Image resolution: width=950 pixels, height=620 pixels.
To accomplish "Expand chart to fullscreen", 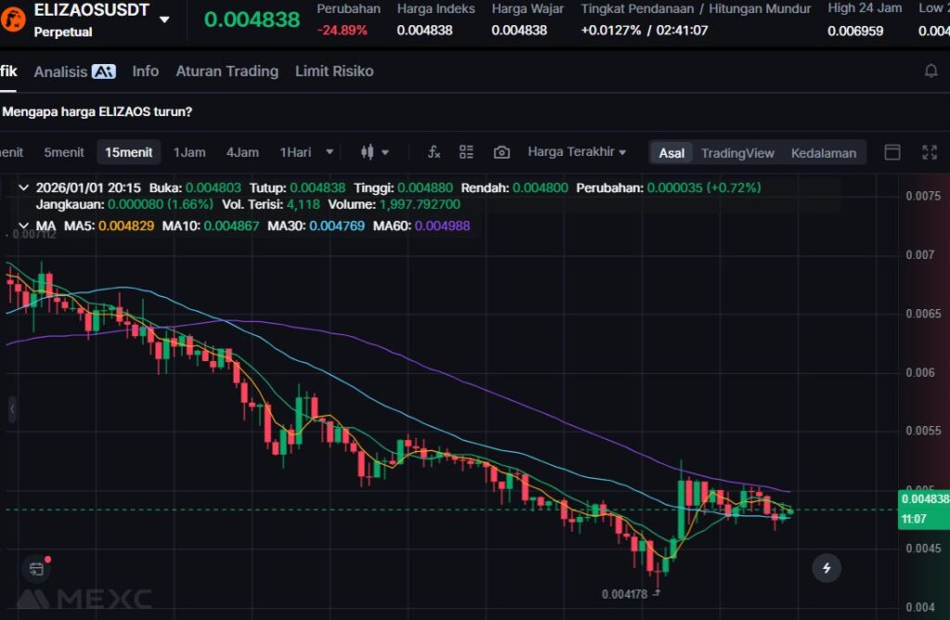I will [929, 152].
